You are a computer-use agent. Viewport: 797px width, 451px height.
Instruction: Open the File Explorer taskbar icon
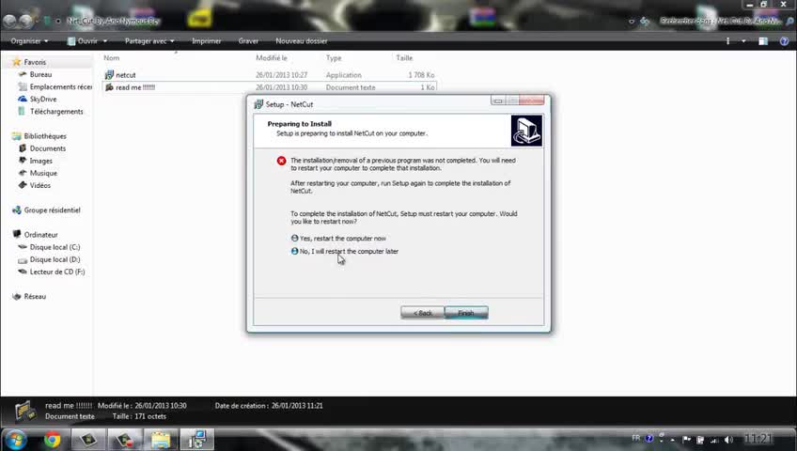click(x=161, y=440)
